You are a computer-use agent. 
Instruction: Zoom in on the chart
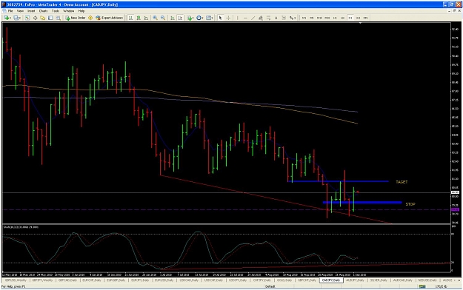pos(155,18)
